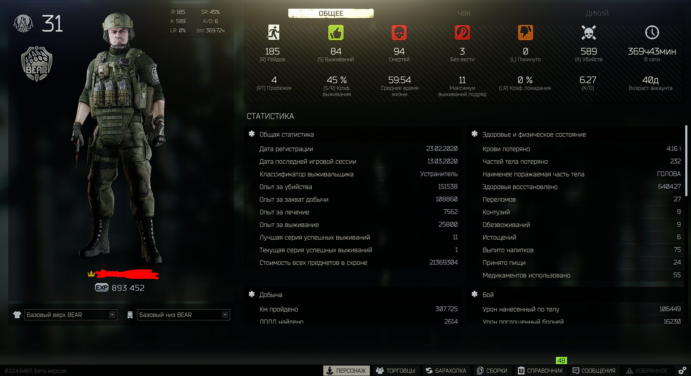Image resolution: width=691 pixels, height=376 pixels.
Task: Click the asterisk icon next to Здоровье и физическое состояние
Action: coord(475,134)
